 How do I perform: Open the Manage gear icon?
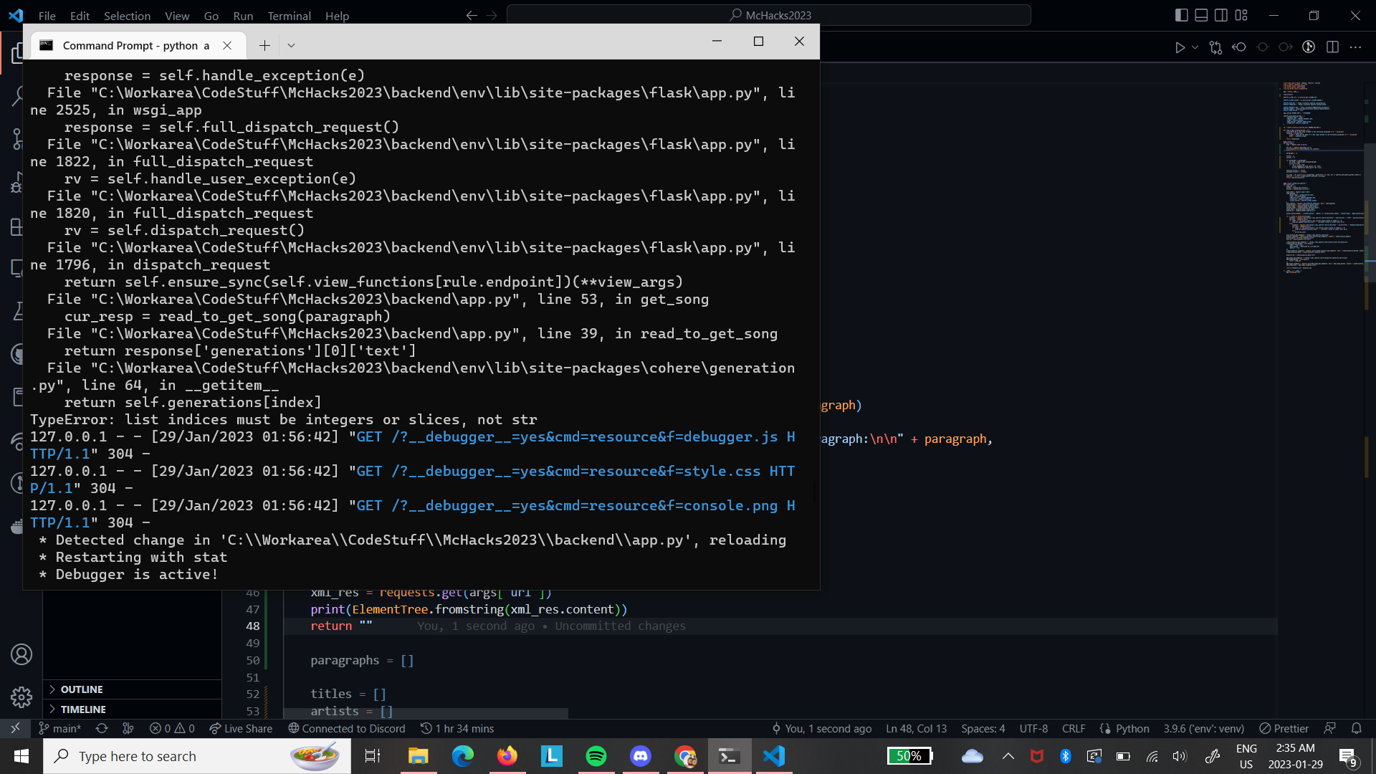tap(21, 697)
